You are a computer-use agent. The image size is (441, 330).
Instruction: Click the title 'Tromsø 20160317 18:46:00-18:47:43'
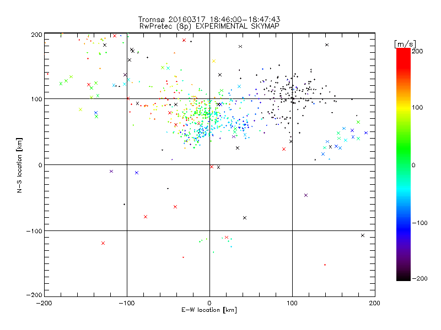tap(209, 19)
